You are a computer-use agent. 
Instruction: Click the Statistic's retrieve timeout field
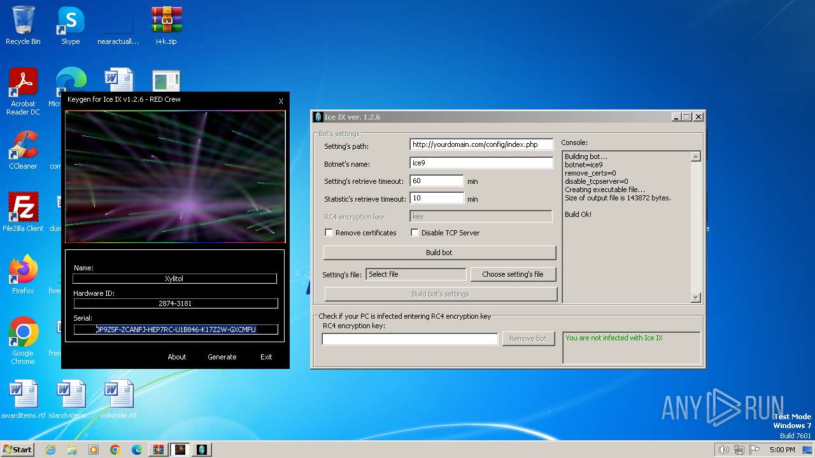point(436,198)
